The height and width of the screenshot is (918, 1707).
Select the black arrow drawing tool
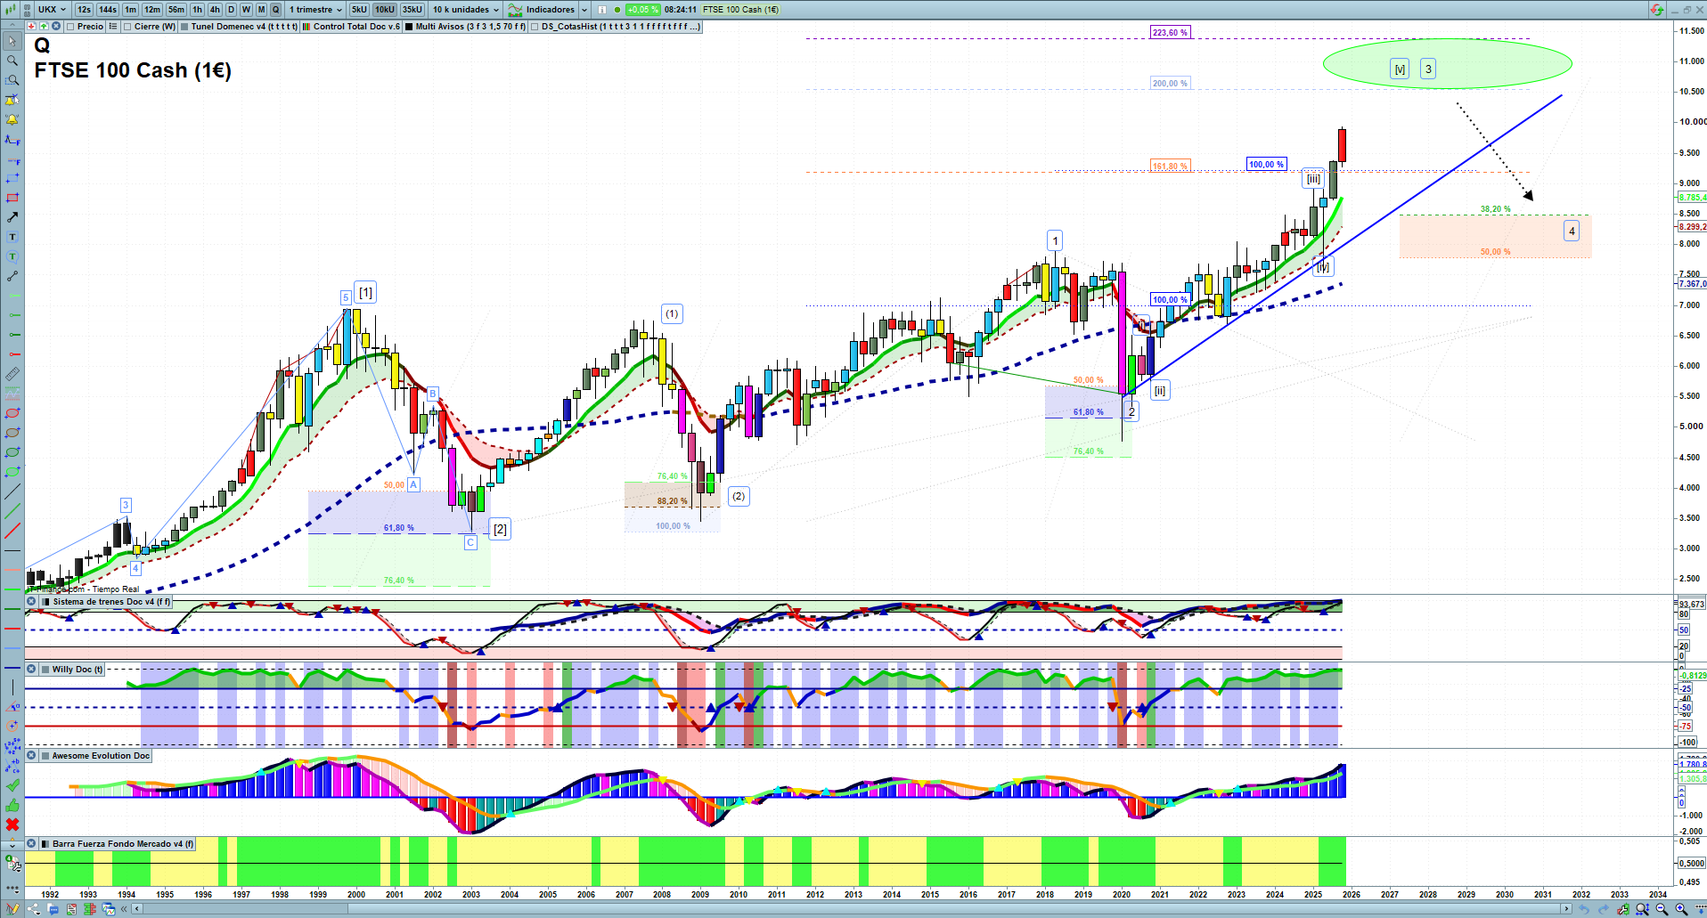(12, 217)
